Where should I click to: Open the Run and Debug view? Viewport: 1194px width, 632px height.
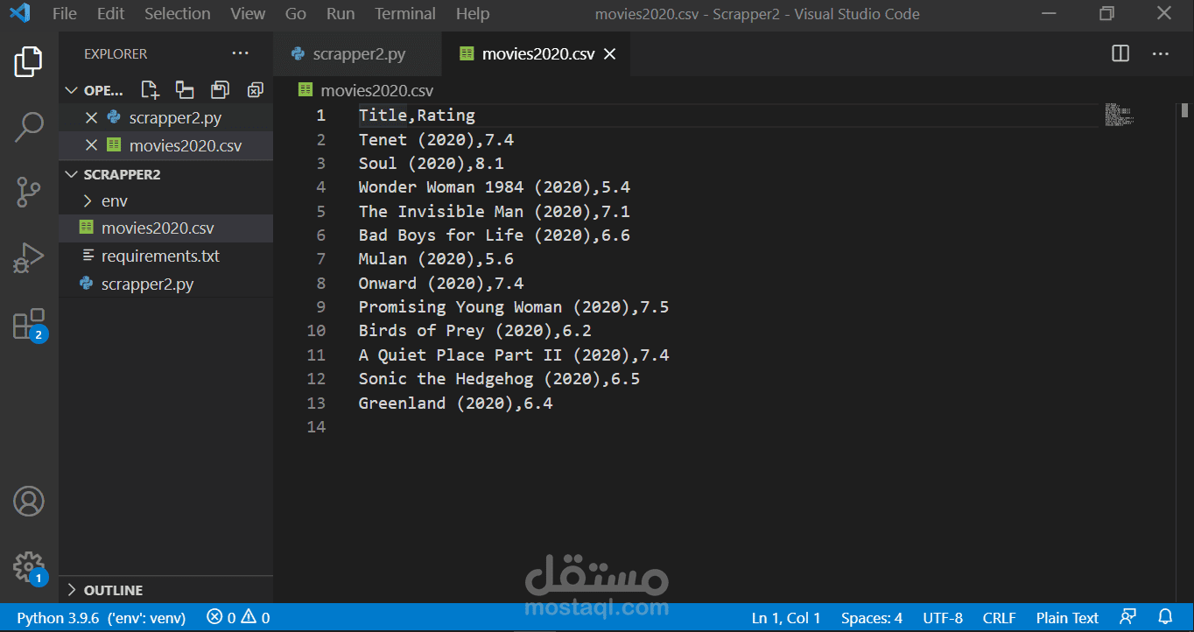coord(29,258)
